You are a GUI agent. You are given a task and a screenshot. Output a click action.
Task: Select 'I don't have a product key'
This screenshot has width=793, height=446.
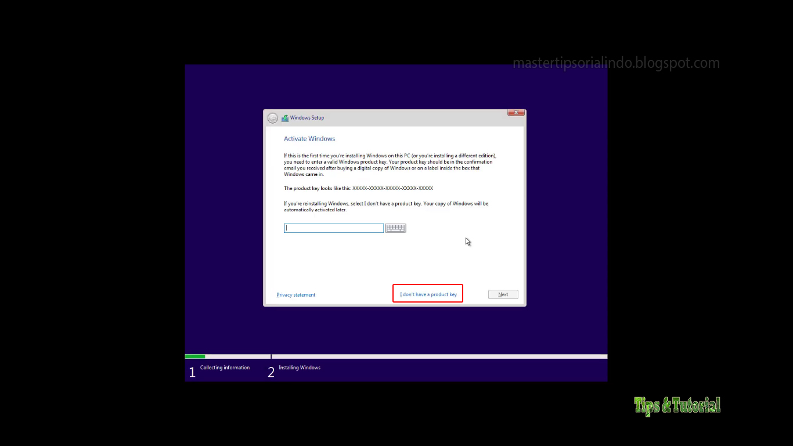coord(427,294)
